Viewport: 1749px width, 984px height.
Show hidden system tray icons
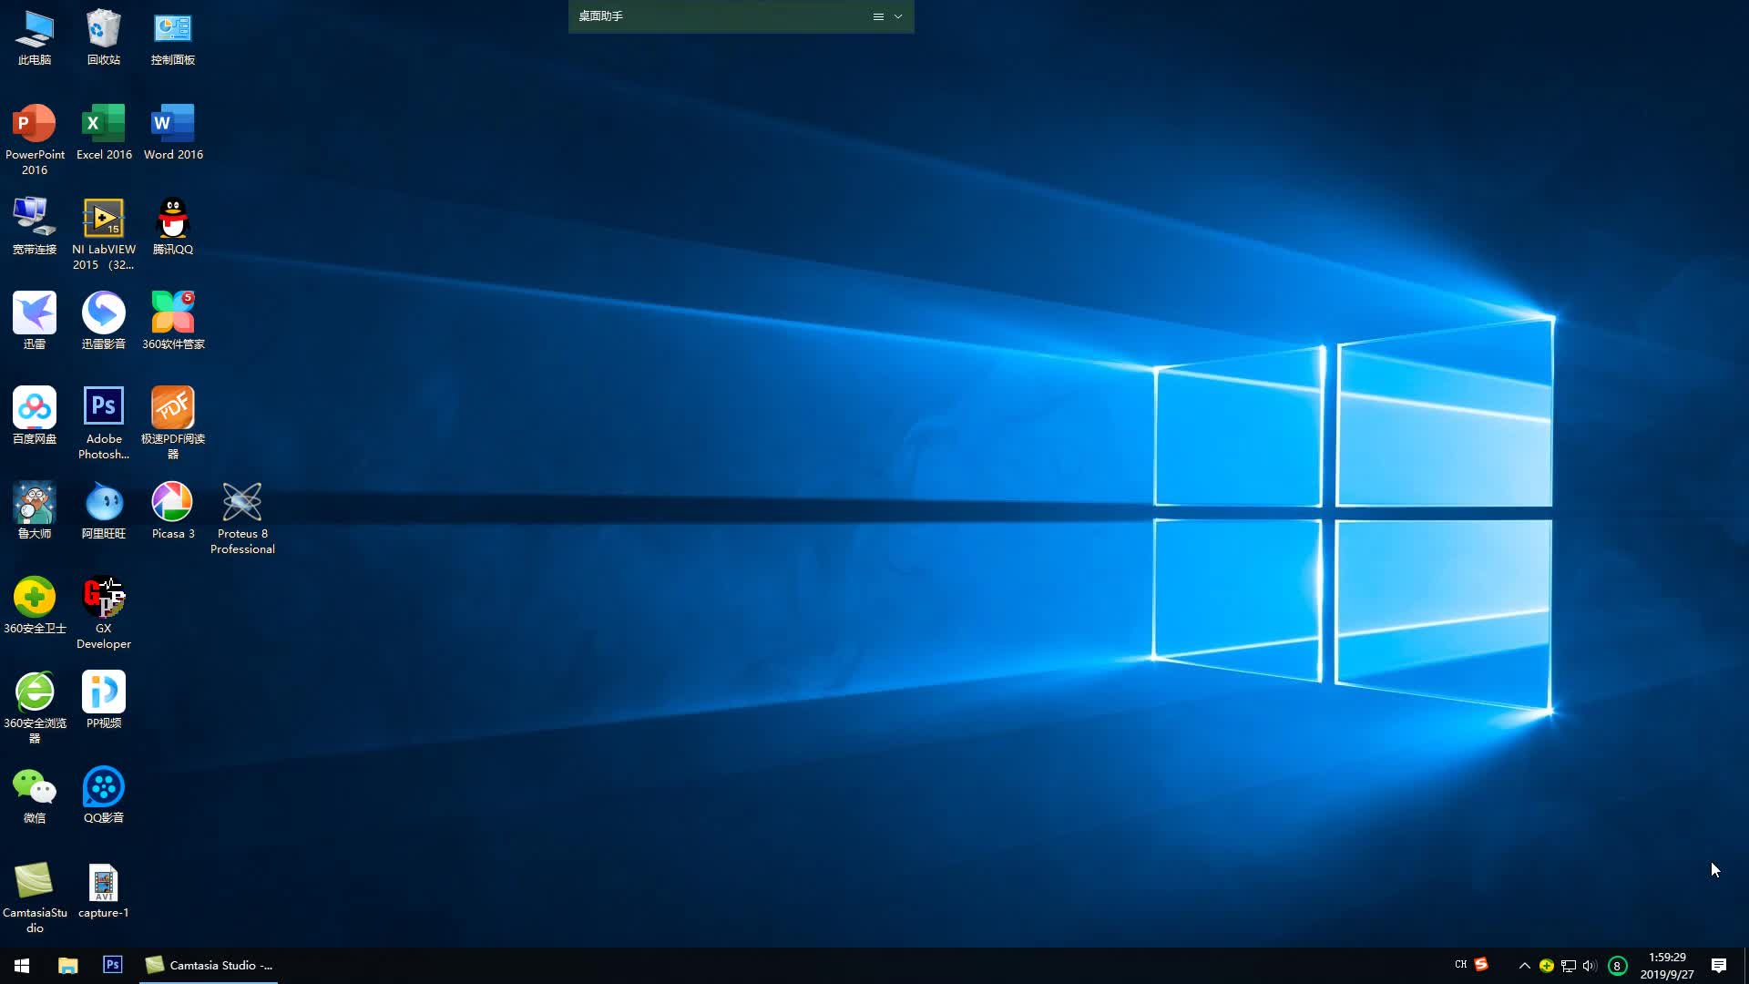(x=1524, y=966)
